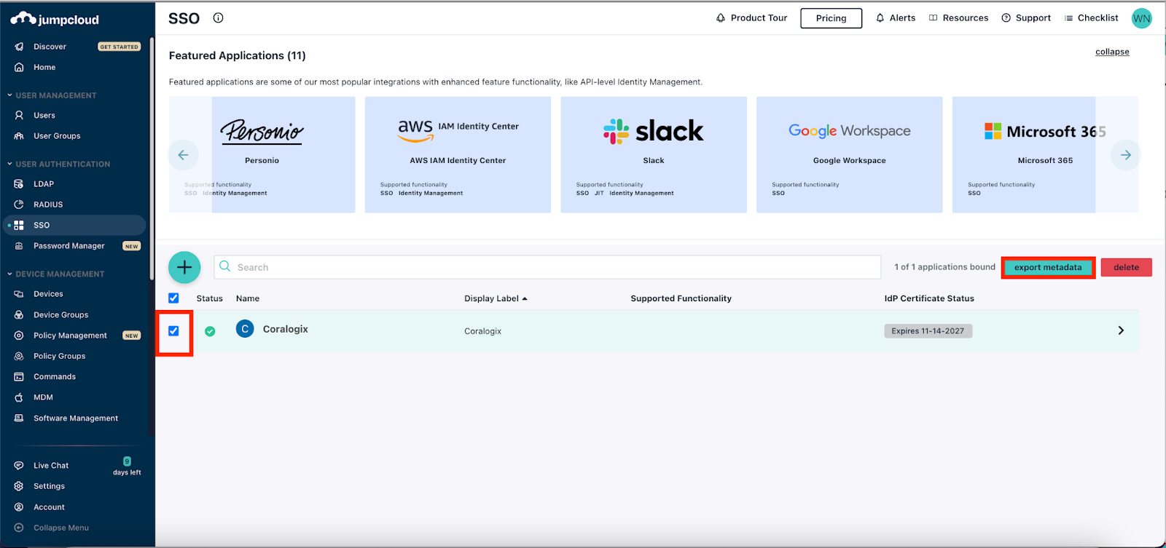Viewport: 1166px width, 548px height.
Task: Open Product Tour
Action: [751, 18]
